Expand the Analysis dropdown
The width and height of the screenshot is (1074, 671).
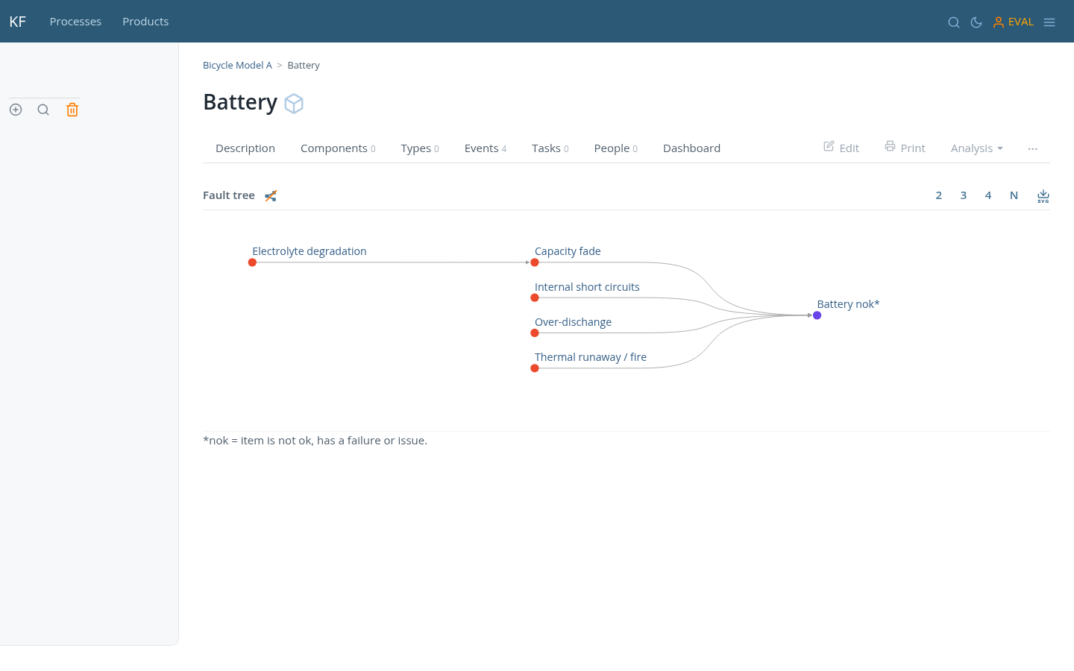[977, 148]
